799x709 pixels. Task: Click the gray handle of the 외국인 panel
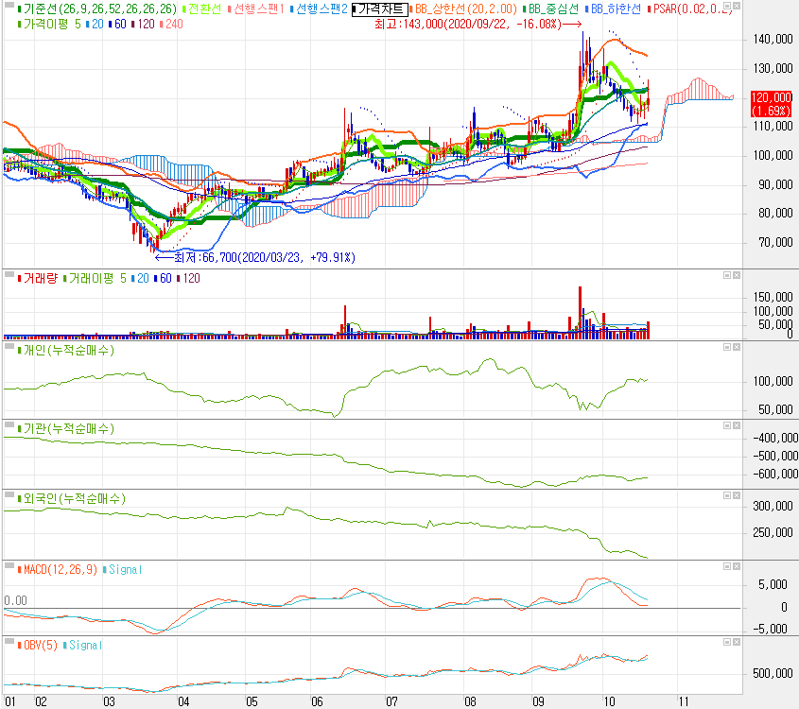point(9,495)
